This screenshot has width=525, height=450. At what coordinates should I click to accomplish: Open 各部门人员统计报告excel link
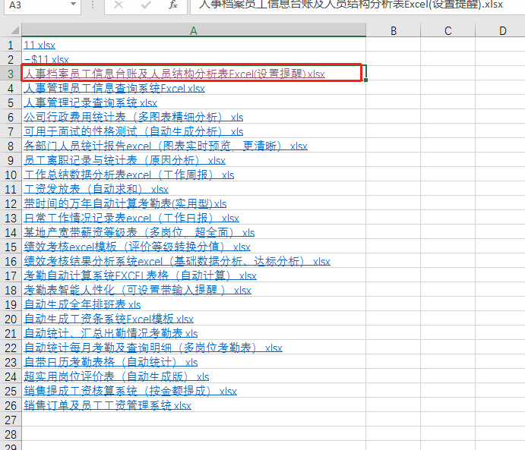(x=166, y=146)
